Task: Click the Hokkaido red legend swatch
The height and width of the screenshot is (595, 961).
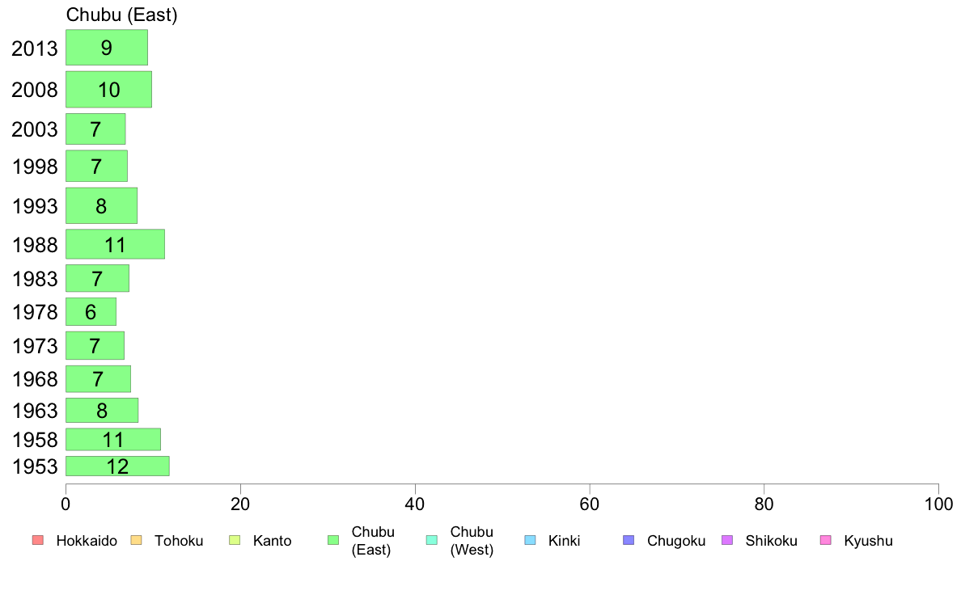Action: point(38,540)
